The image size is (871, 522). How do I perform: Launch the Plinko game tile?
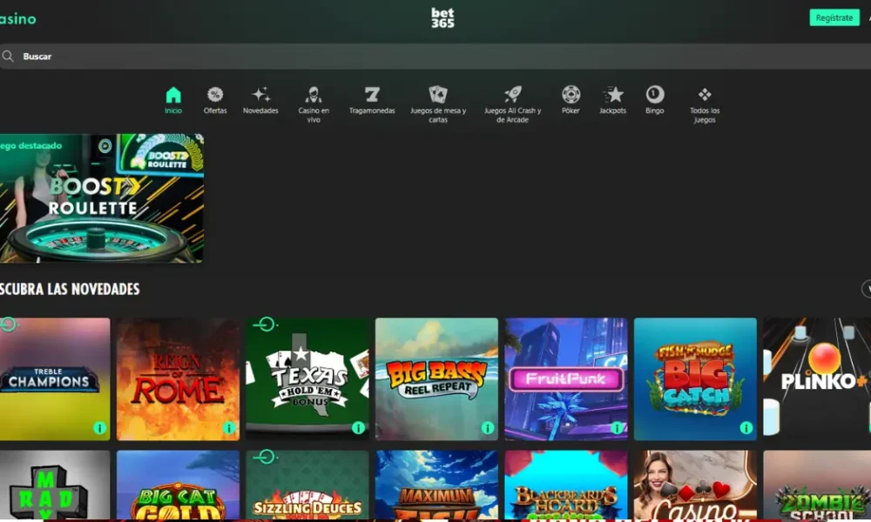coord(817,378)
